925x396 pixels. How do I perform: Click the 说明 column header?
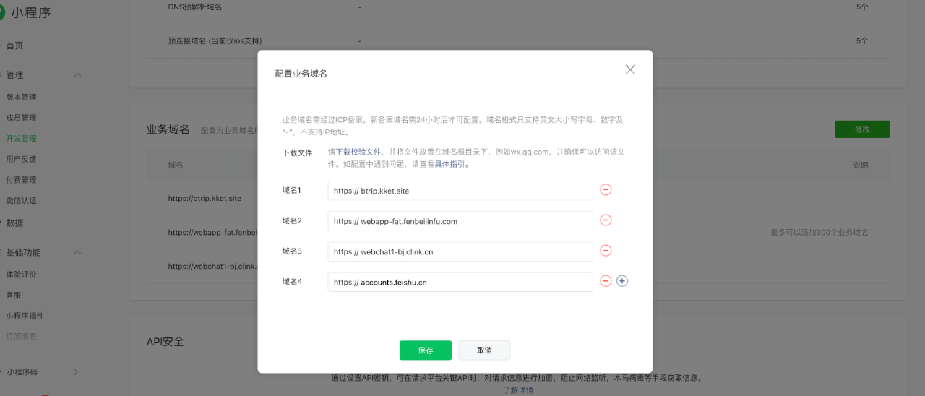point(861,165)
